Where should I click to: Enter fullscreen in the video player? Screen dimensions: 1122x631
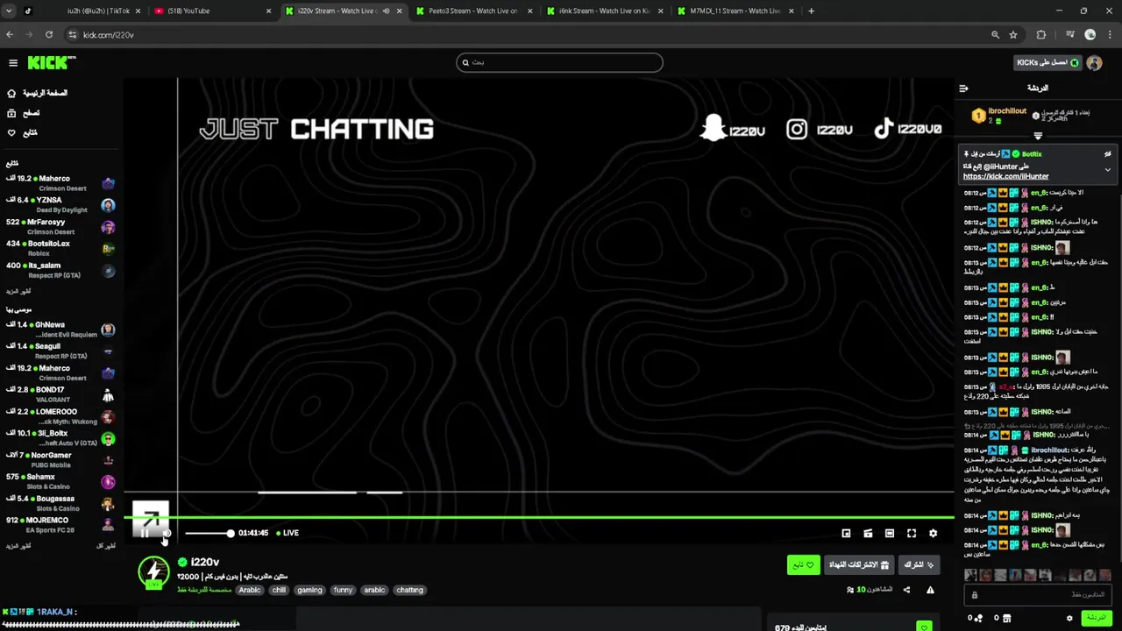[x=912, y=533]
